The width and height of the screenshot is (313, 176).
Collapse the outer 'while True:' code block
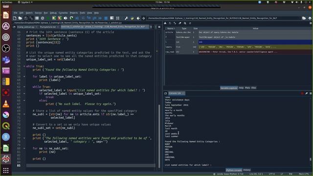coord(24,66)
